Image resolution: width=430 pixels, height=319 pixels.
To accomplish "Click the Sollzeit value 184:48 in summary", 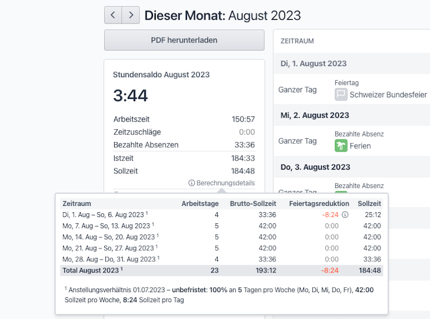I will 243,171.
